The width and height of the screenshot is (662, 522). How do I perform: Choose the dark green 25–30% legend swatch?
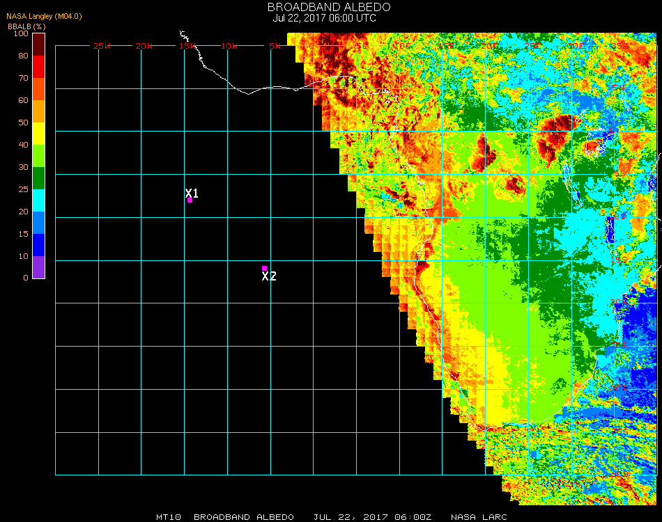point(39,178)
